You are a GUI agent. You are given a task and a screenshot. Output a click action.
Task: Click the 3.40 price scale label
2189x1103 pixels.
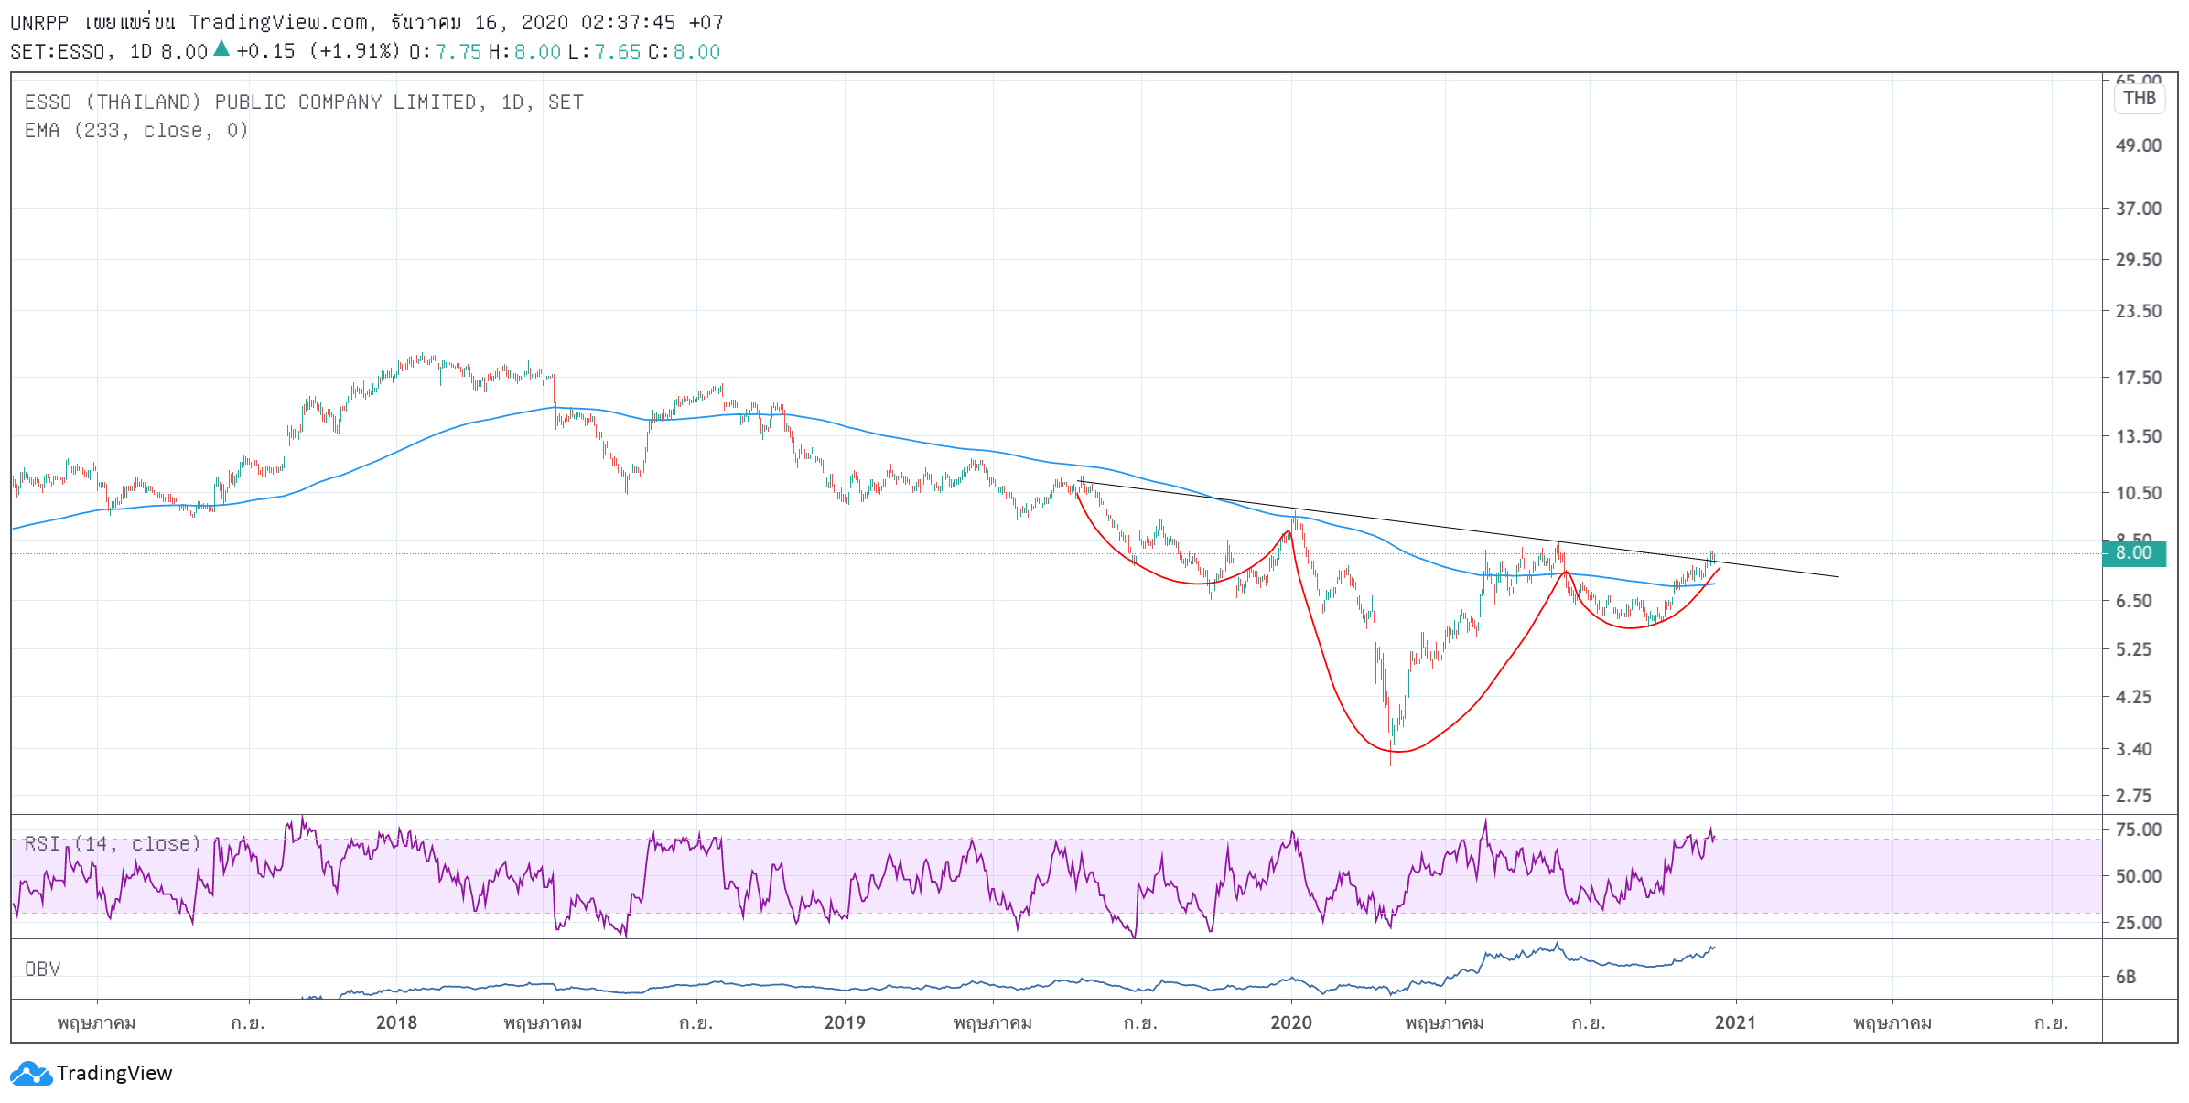pos(2134,749)
